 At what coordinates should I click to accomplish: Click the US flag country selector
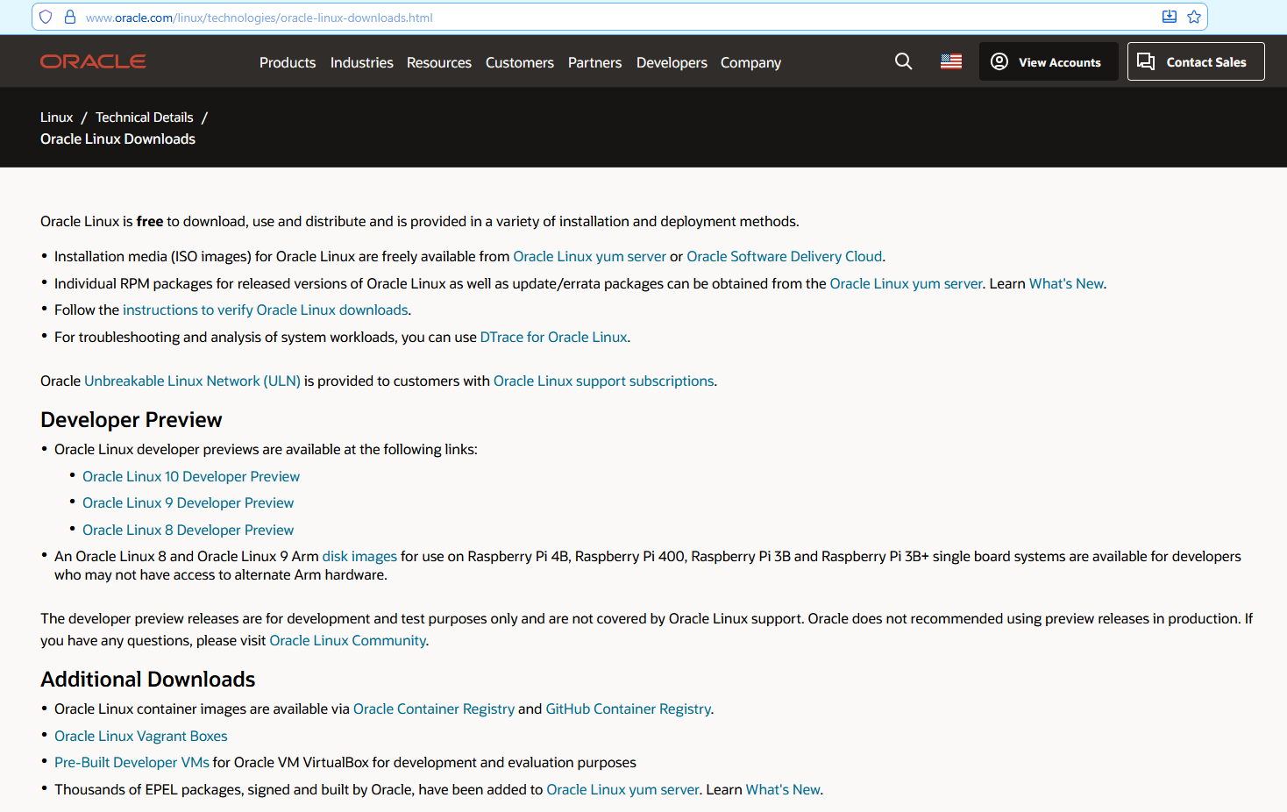[951, 61]
